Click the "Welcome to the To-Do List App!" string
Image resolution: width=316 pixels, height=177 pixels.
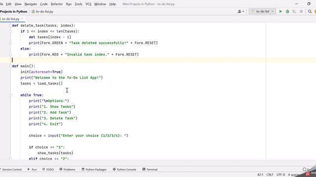click(67, 78)
